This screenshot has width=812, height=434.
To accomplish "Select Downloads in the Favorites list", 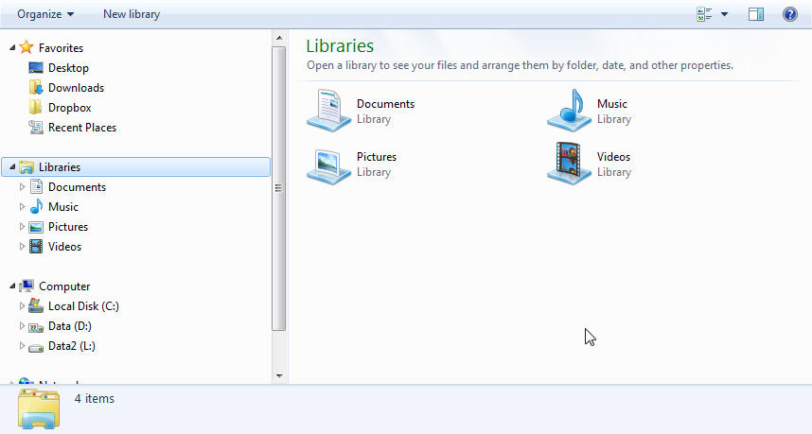I will pos(76,88).
